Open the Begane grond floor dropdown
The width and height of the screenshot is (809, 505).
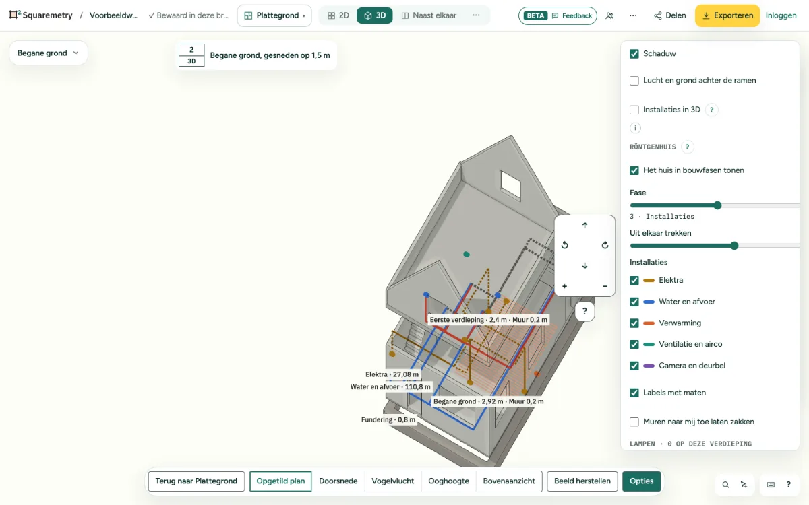tap(49, 53)
